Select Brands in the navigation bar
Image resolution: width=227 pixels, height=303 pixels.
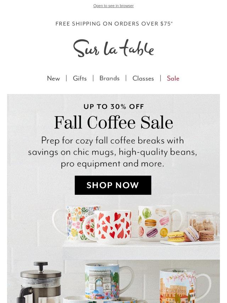pyautogui.click(x=109, y=78)
